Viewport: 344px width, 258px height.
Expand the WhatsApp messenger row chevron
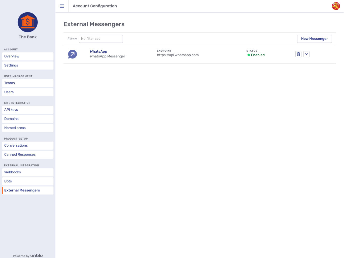click(x=306, y=54)
